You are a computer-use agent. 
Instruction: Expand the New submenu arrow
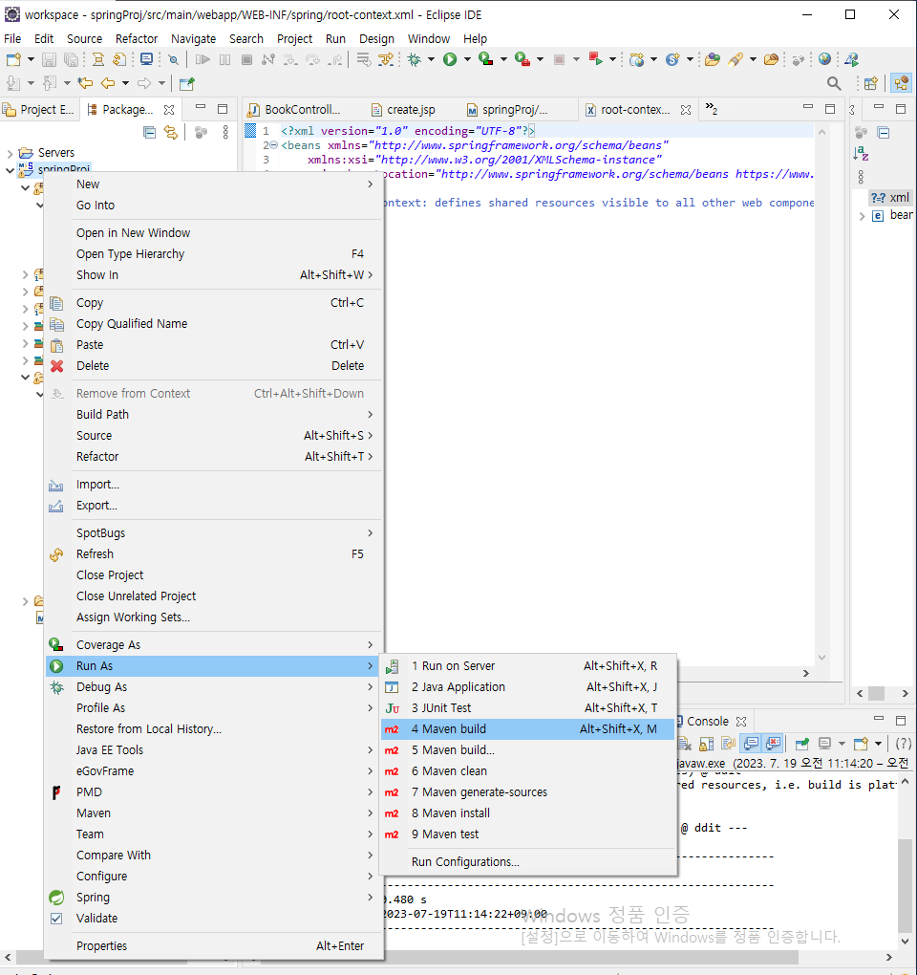click(x=371, y=184)
